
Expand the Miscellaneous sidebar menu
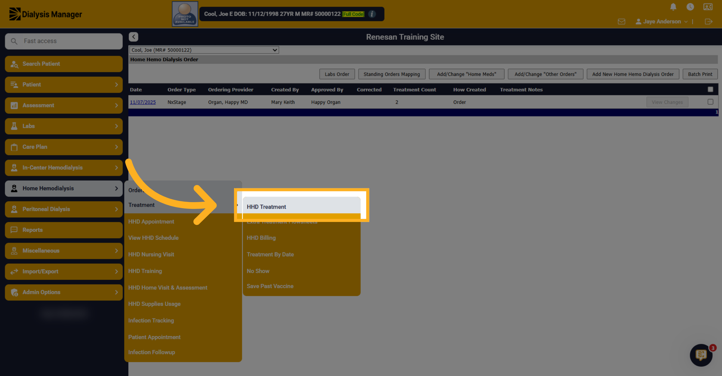click(64, 251)
